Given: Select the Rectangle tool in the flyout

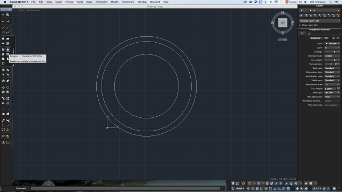Looking at the screenshot, I should tap(8, 39).
